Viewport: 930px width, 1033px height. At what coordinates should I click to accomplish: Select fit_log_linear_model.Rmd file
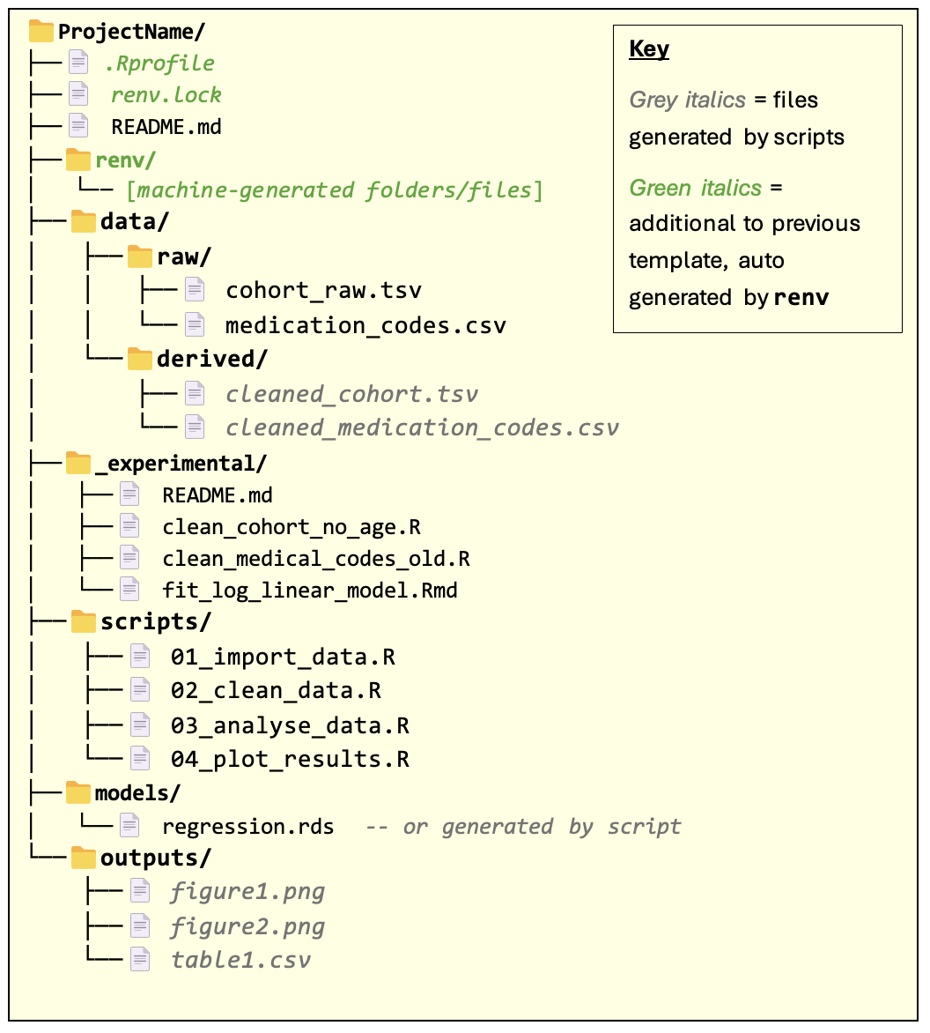coord(310,590)
